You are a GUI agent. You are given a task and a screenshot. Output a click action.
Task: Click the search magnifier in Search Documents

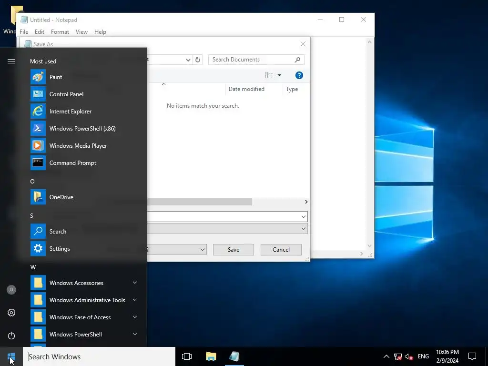pyautogui.click(x=297, y=60)
